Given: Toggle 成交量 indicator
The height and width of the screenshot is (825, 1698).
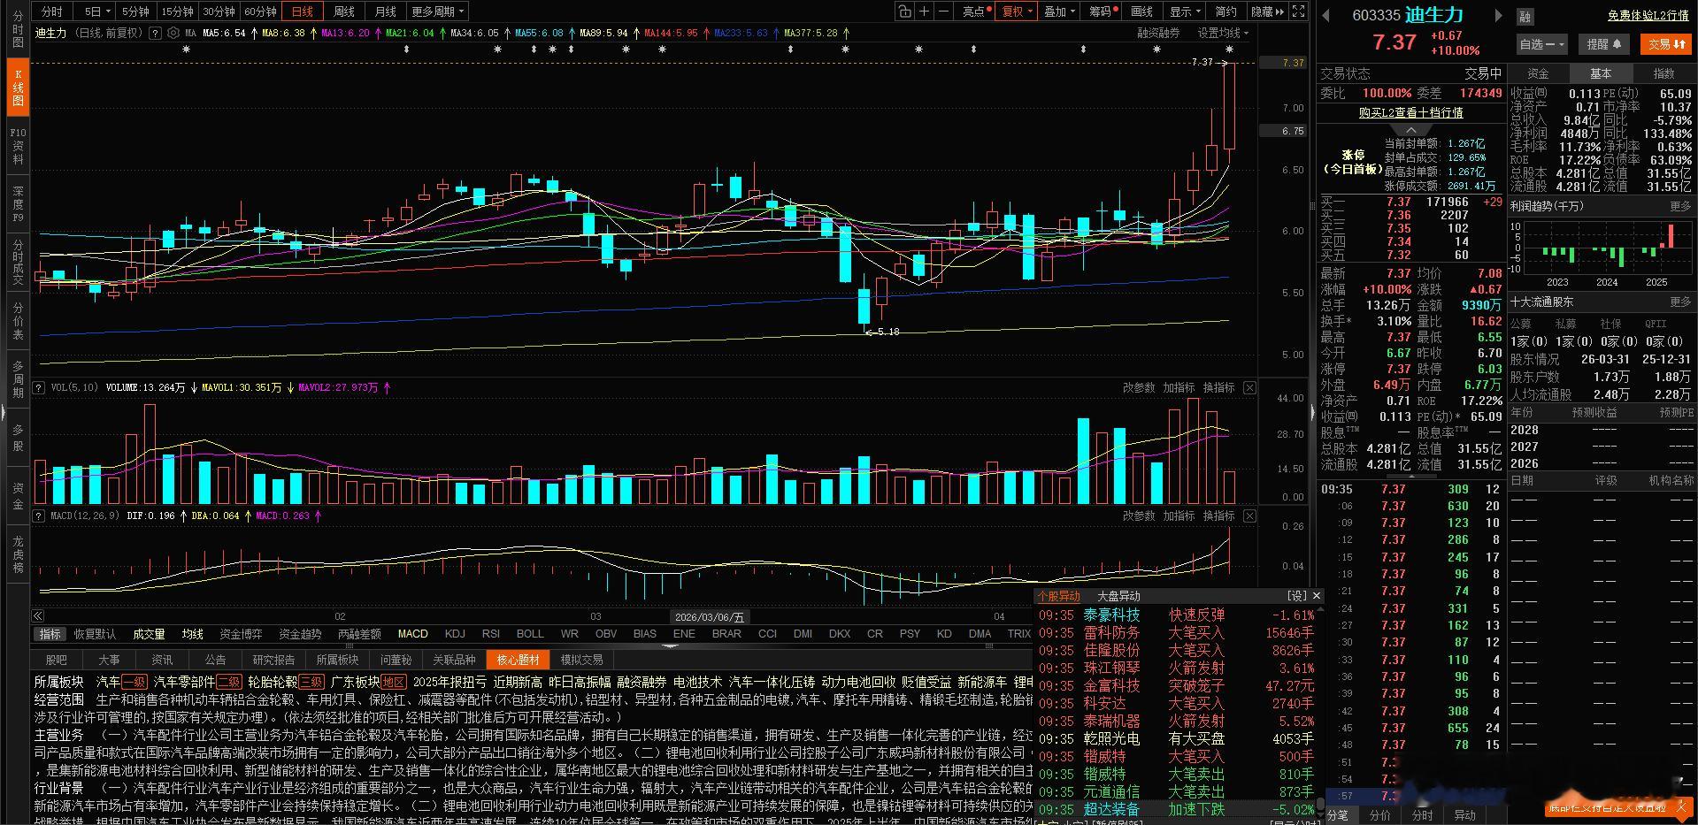Looking at the screenshot, I should 149,634.
